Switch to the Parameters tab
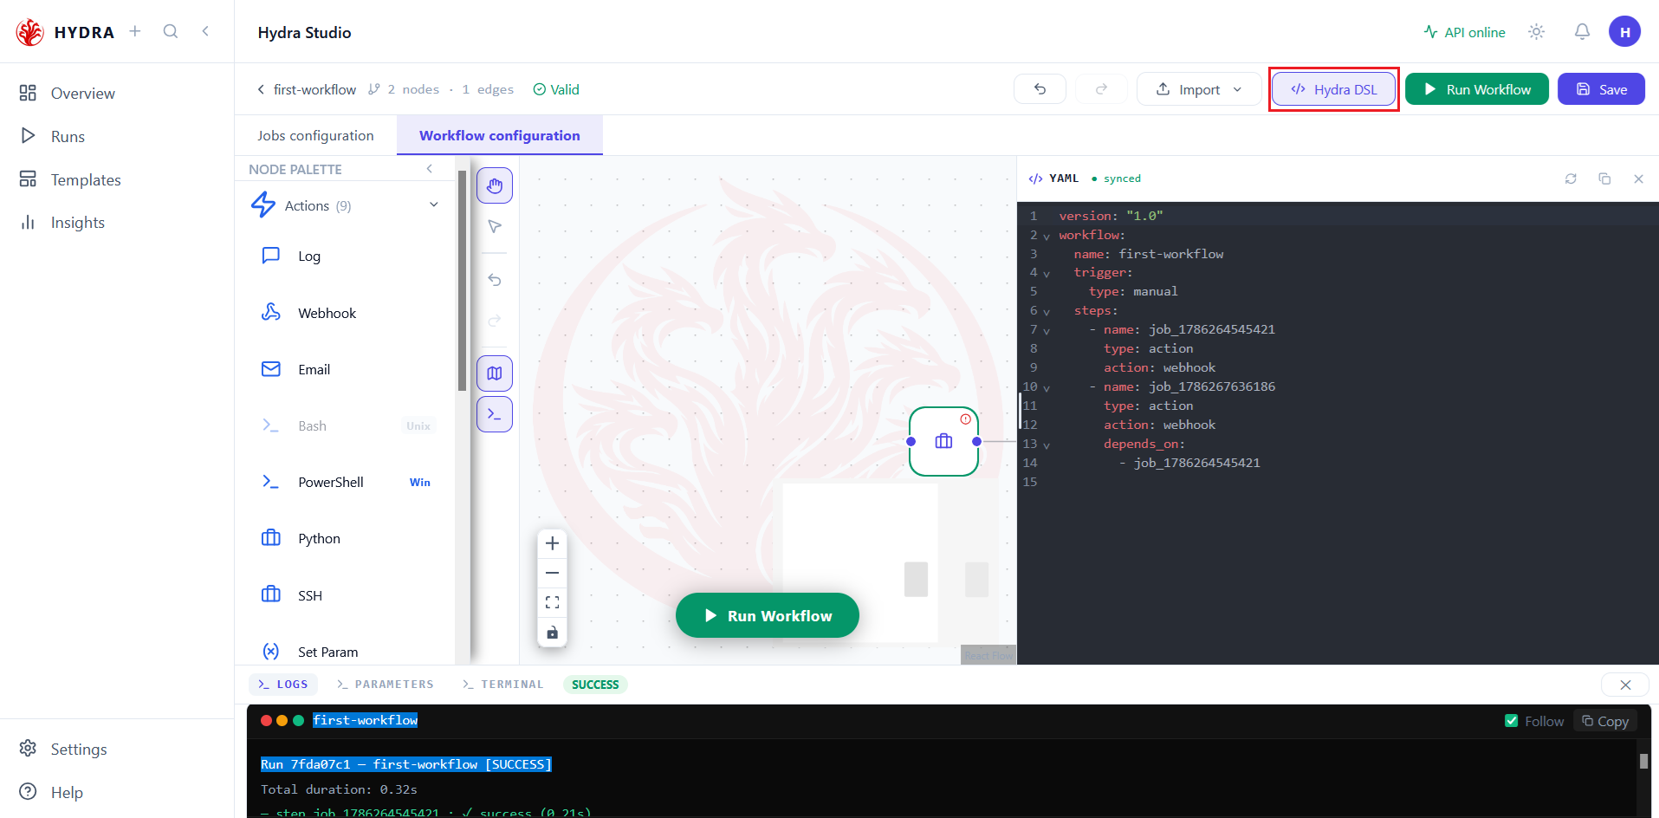 (x=386, y=685)
